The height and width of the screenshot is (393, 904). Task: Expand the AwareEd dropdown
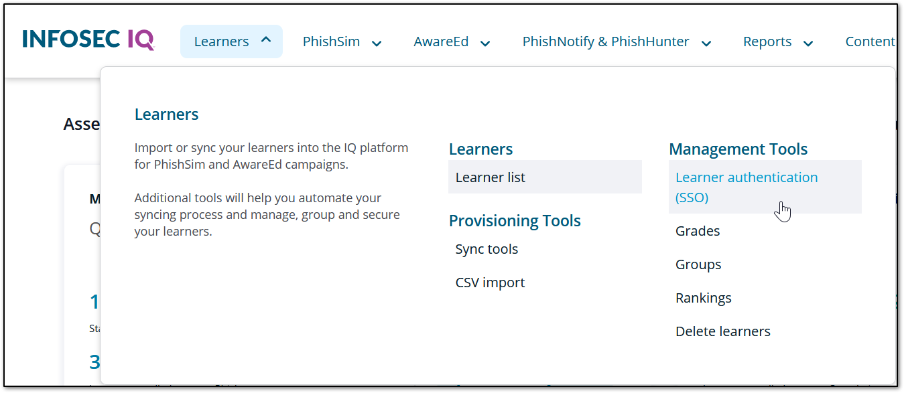pyautogui.click(x=485, y=42)
